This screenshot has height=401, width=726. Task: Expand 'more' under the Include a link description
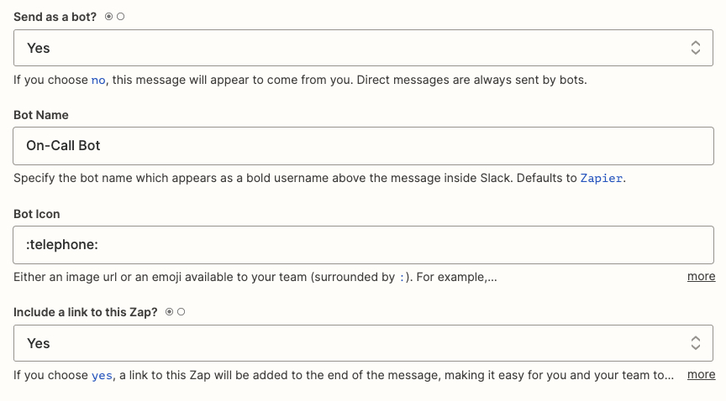[x=701, y=374]
